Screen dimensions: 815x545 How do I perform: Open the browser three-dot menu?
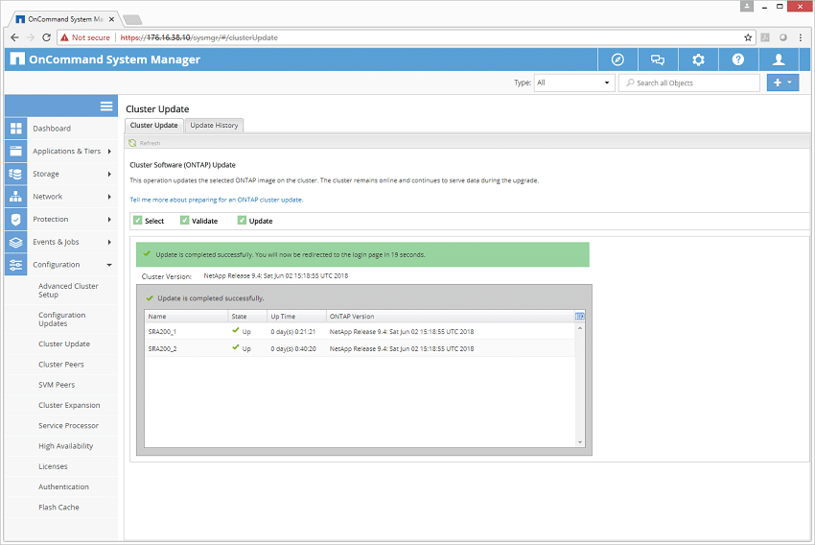click(801, 37)
